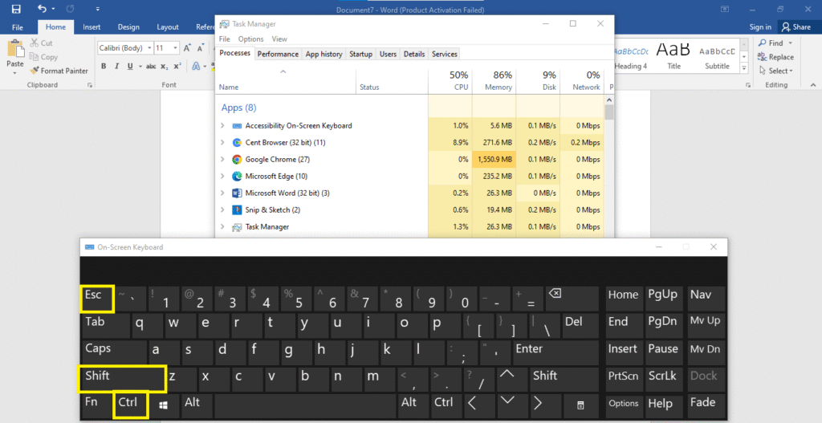Image resolution: width=822 pixels, height=423 pixels.
Task: Sort processes by the Memory column header
Action: click(494, 81)
